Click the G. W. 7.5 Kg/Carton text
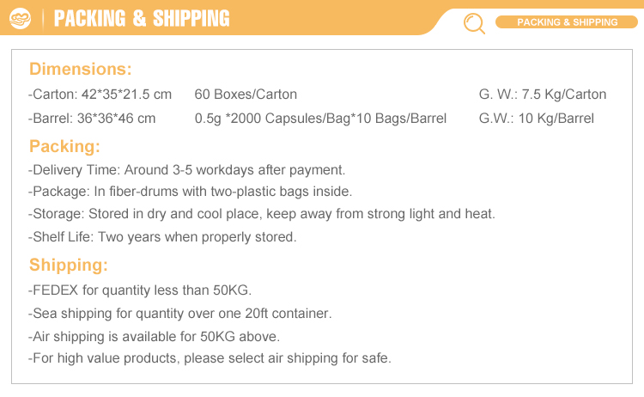Screen dimensions: 644x397 coord(542,95)
